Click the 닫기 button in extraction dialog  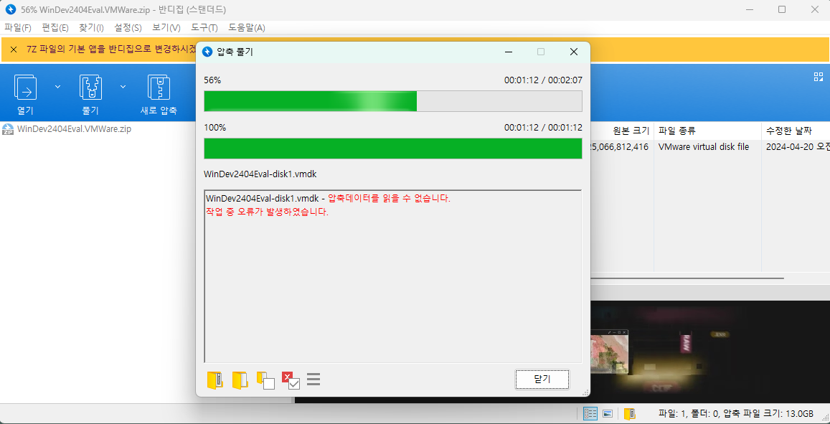coord(542,379)
